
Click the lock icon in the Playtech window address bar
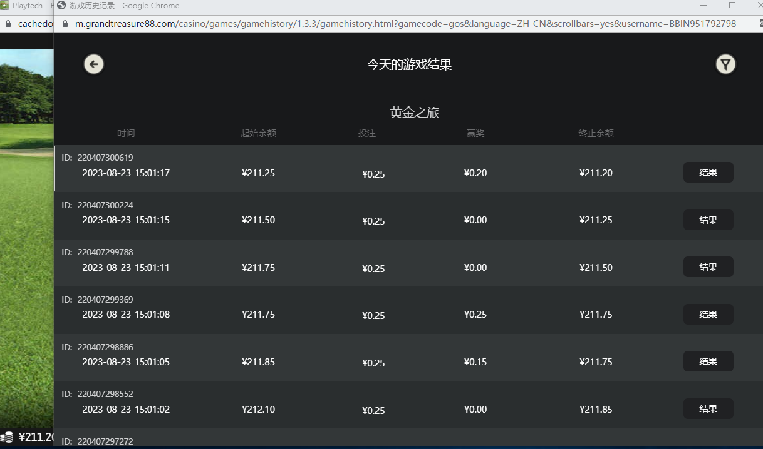click(8, 24)
